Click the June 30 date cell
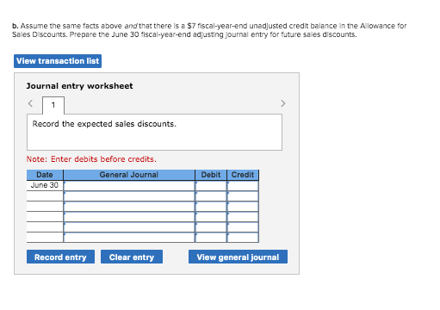Image resolution: width=440 pixels, height=310 pixels. pos(45,185)
